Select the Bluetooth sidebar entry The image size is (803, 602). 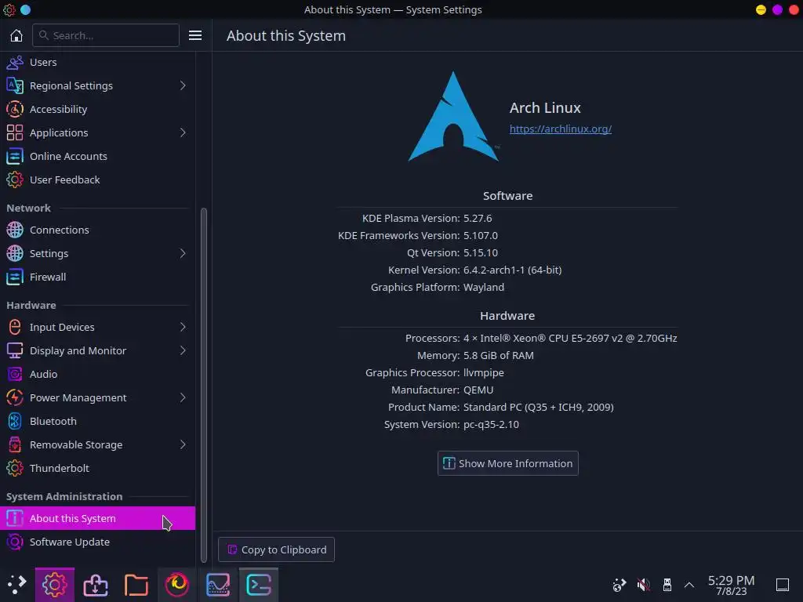click(97, 421)
